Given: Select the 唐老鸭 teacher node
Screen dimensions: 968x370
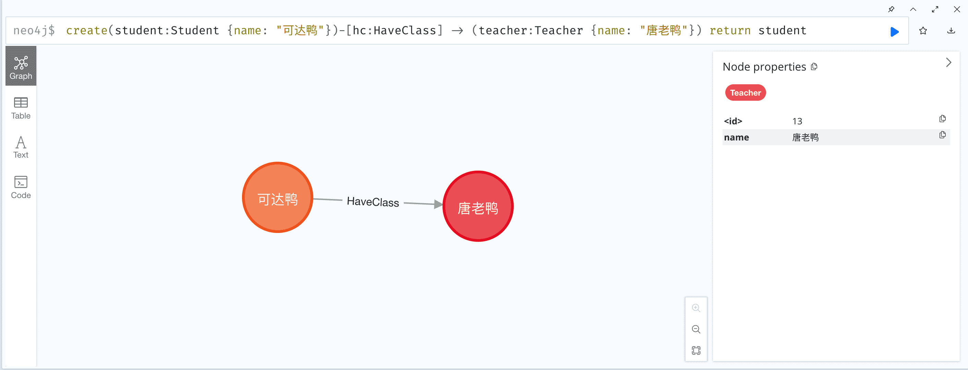Looking at the screenshot, I should pos(477,206).
